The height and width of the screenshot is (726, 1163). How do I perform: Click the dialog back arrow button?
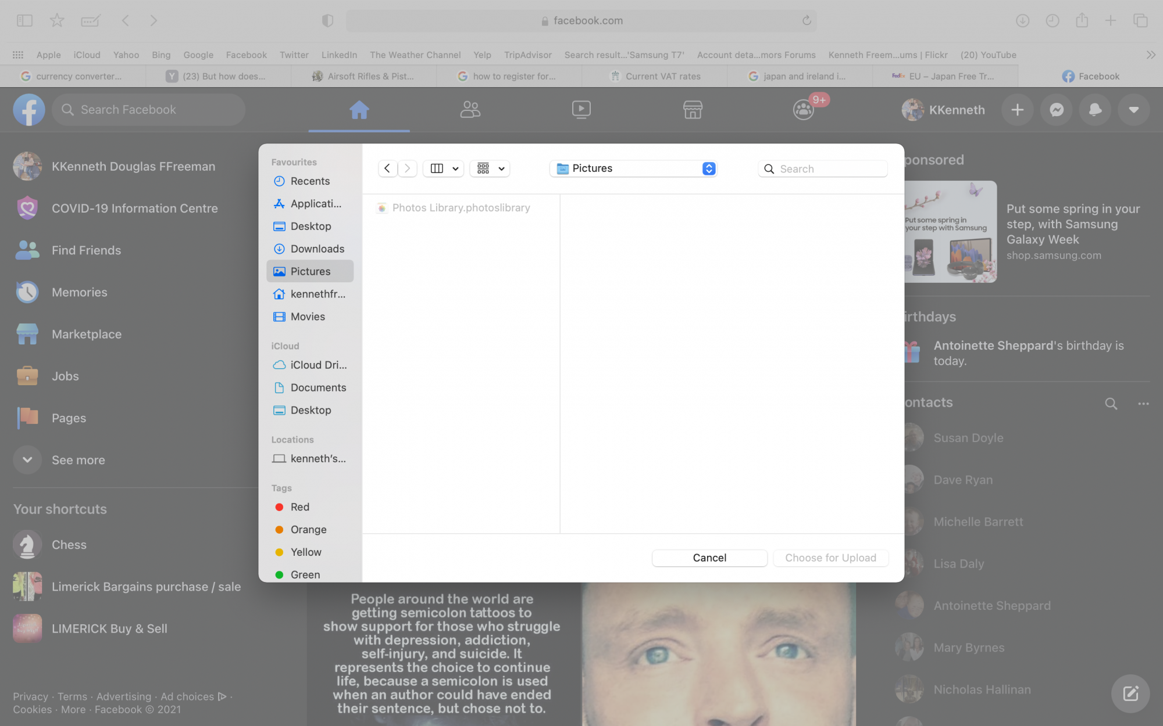(x=387, y=168)
